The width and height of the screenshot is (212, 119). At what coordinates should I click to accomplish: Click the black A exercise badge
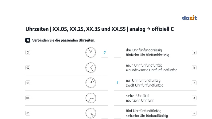point(28,40)
